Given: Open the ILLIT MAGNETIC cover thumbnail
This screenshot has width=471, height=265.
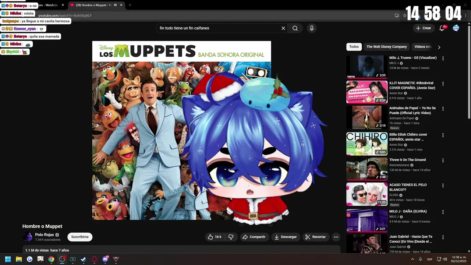Looking at the screenshot, I should (x=367, y=92).
